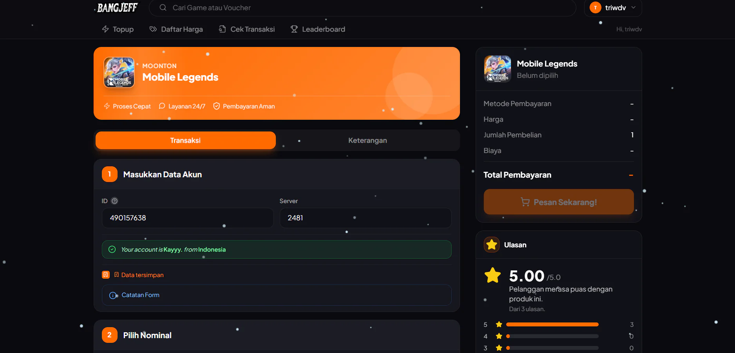Image resolution: width=735 pixels, height=353 pixels.
Task: Click the star icon in the 3 row
Action: (x=499, y=348)
